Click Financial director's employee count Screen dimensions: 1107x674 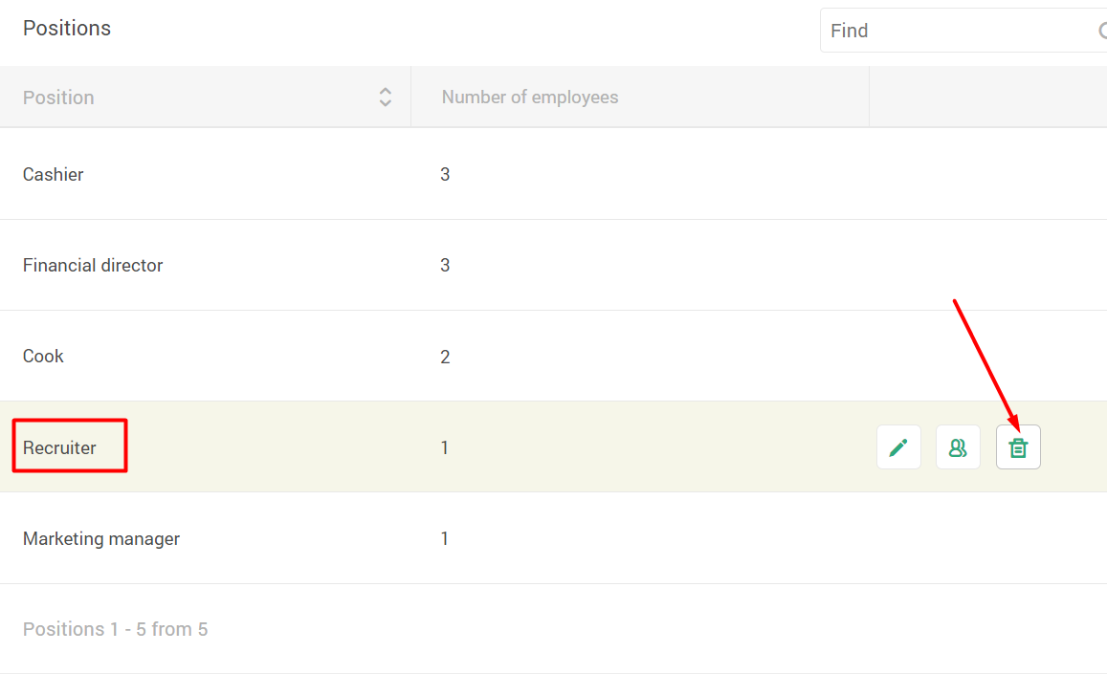point(445,265)
